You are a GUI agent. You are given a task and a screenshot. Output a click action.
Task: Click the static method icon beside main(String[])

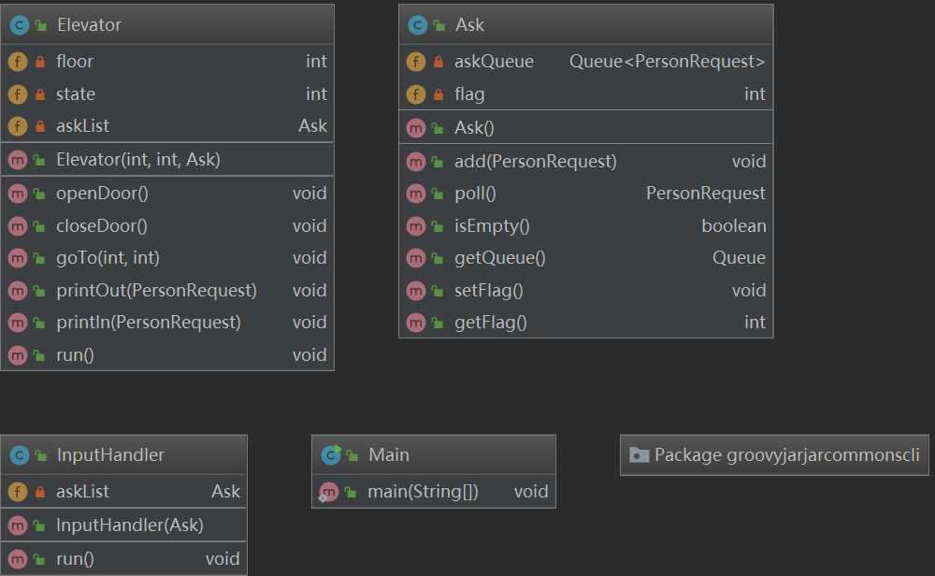coord(328,492)
